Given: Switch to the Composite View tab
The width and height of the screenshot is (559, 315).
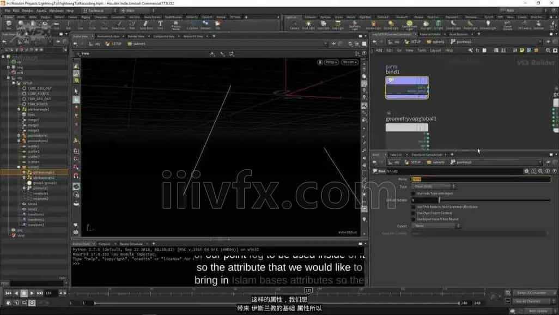Looking at the screenshot, I should [x=164, y=36].
